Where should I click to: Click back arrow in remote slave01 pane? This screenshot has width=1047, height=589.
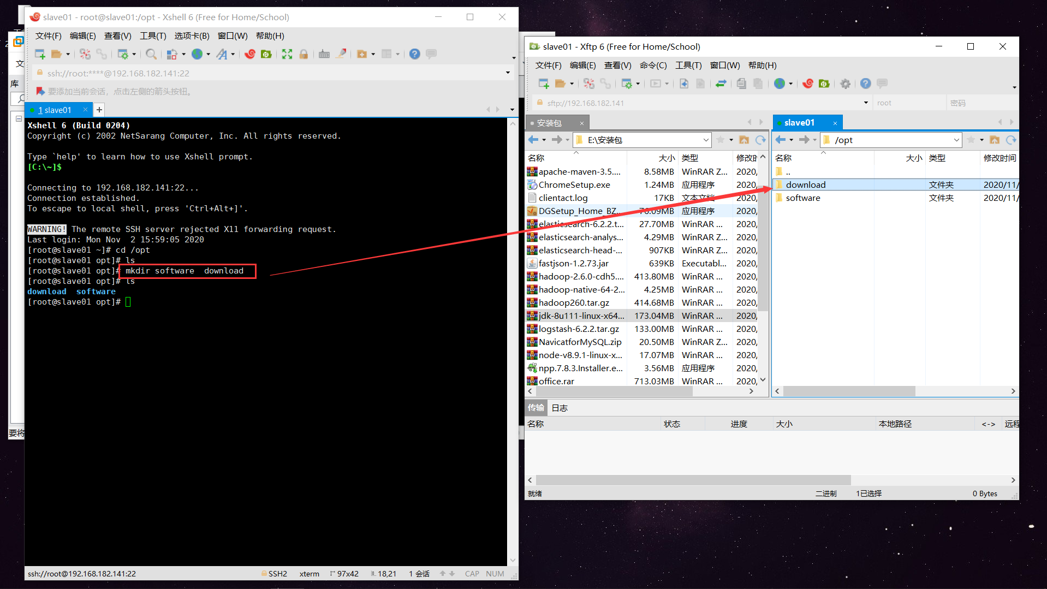[x=781, y=140]
